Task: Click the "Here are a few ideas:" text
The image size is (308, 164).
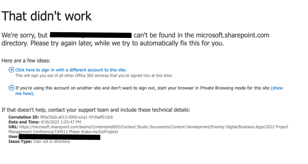Action: [x=26, y=61]
